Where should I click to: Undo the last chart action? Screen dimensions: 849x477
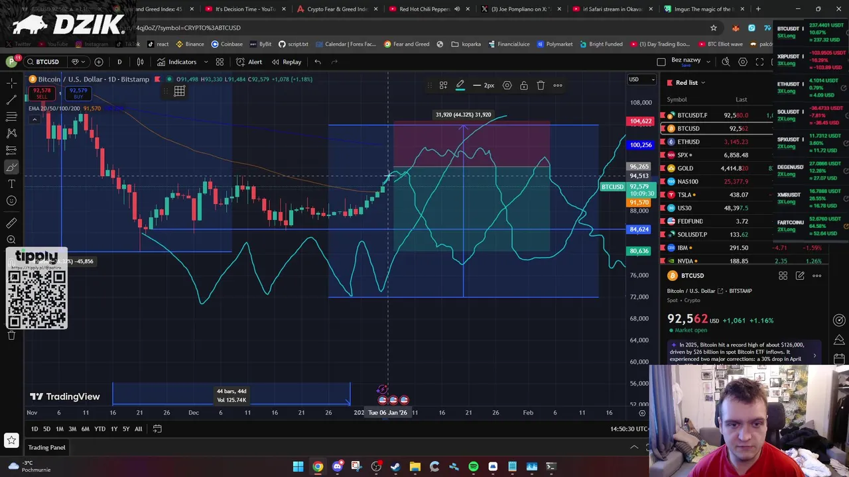tap(318, 62)
